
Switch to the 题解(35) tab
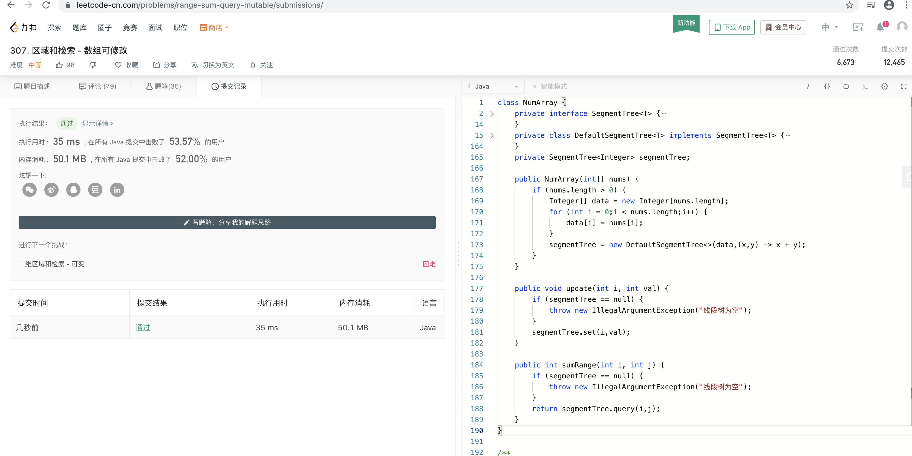tap(163, 86)
